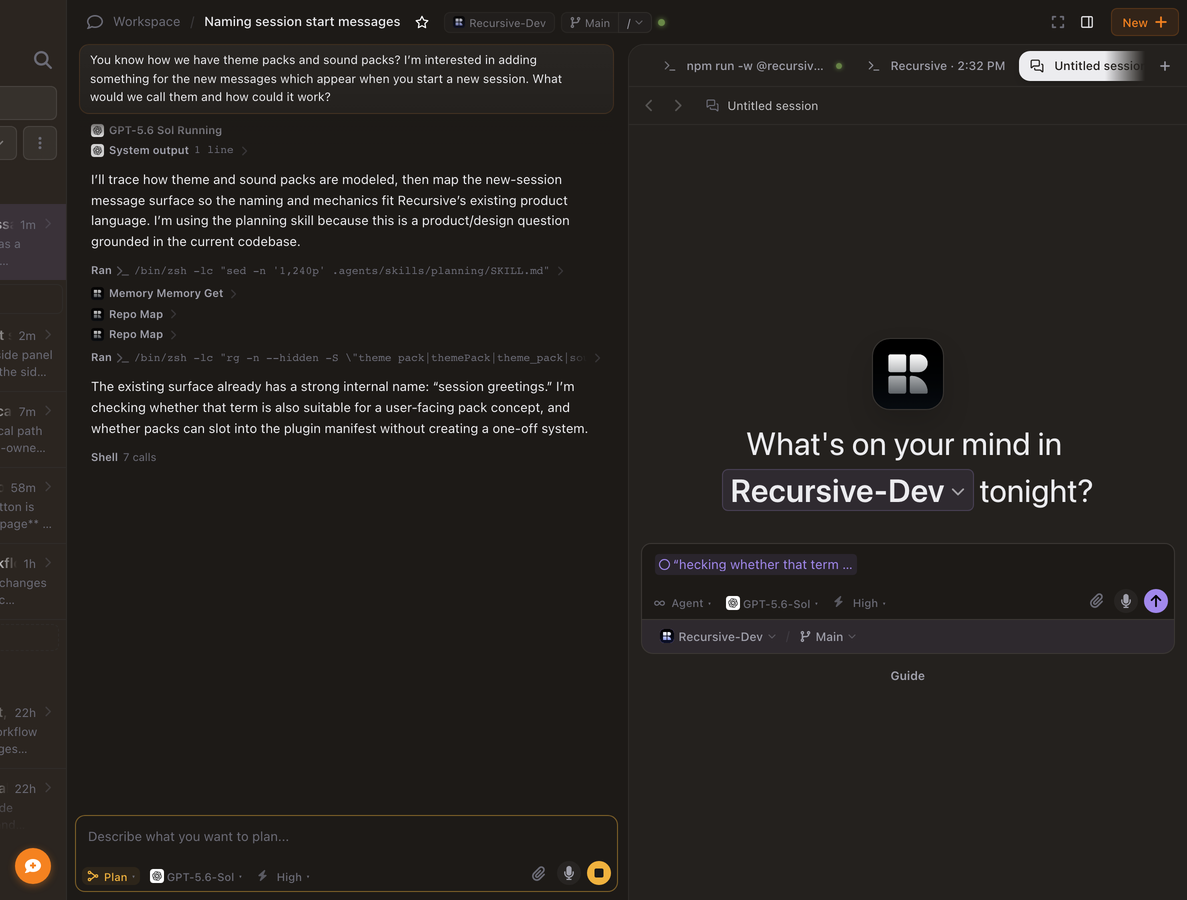This screenshot has height=900, width=1187.
Task: Attach a file in the session composer
Action: 1096,600
